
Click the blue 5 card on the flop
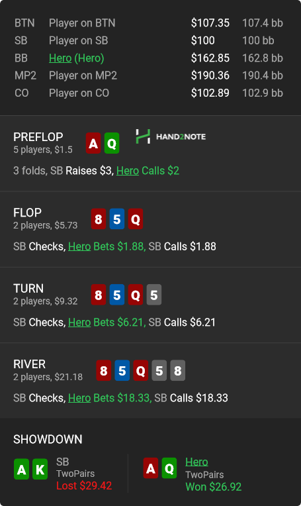(x=117, y=219)
